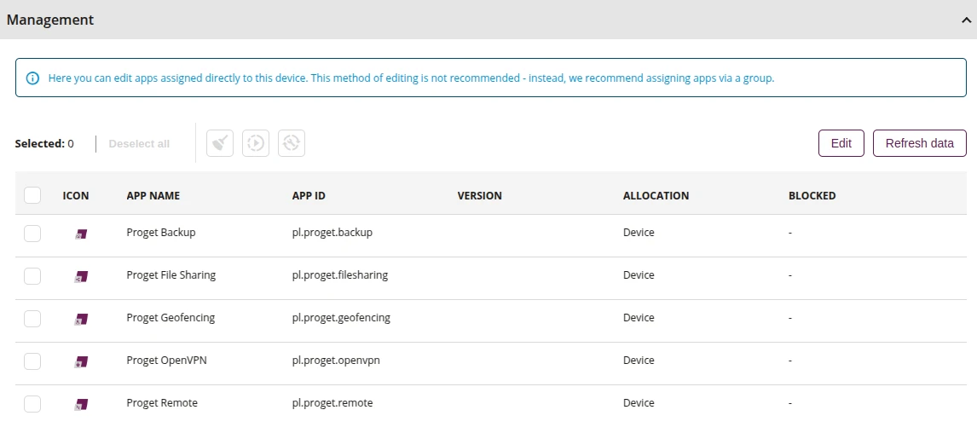
Task: Click the BLOCKED column header
Action: coord(812,196)
